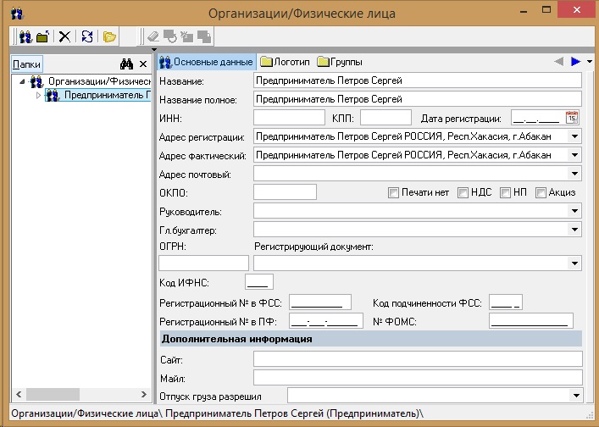Click the Сайт input field
The width and height of the screenshot is (599, 427).
(x=418, y=359)
